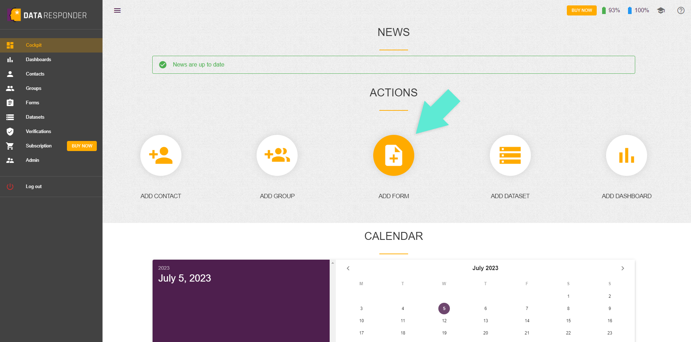Click the Datasets storage icon in sidebar
The image size is (691, 342).
click(x=10, y=117)
